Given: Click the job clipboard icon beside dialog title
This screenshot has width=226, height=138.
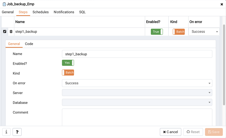Looking at the screenshot, I should (4, 4).
